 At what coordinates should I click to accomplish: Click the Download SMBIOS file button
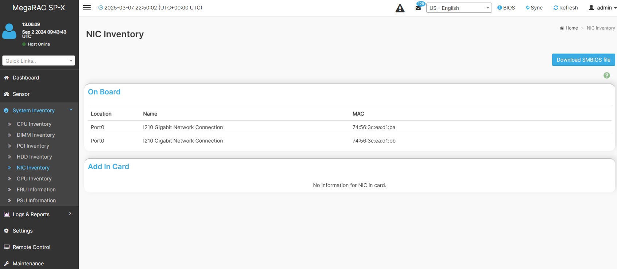click(x=583, y=60)
